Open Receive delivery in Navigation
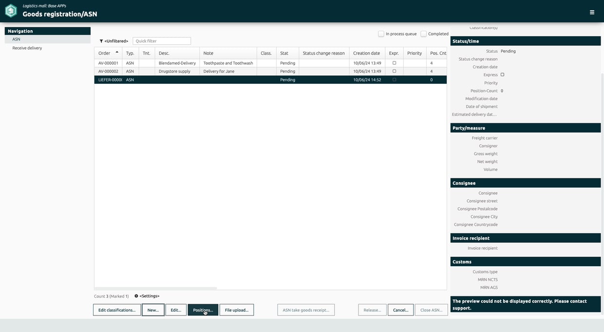The height and width of the screenshot is (332, 604). tap(27, 48)
